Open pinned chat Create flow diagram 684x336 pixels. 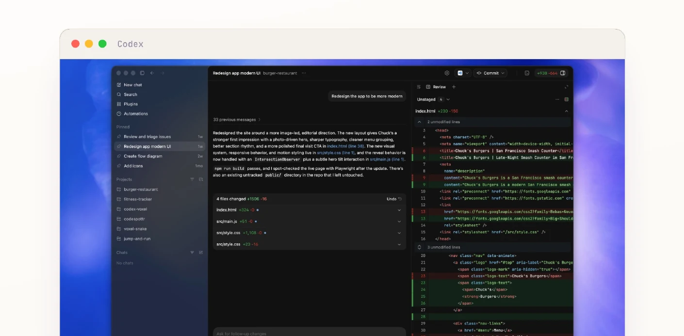[159, 156]
